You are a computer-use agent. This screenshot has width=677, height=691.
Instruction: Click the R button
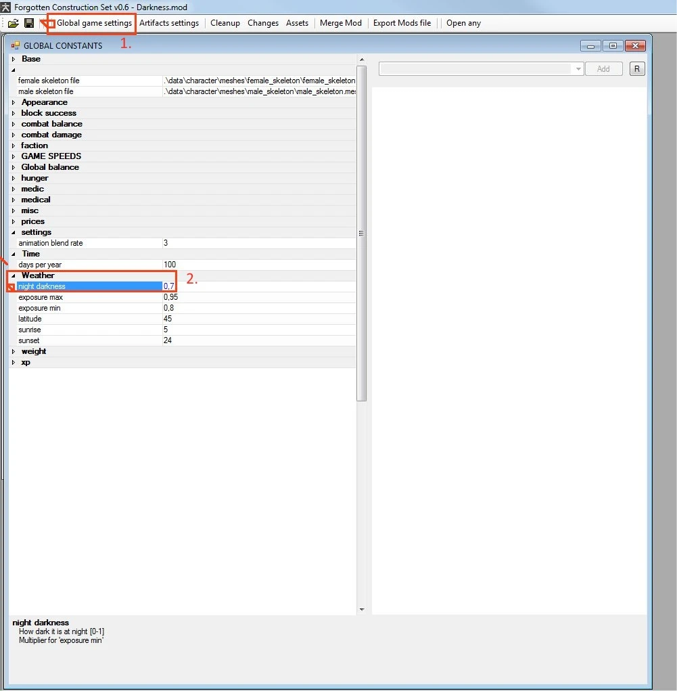click(636, 69)
